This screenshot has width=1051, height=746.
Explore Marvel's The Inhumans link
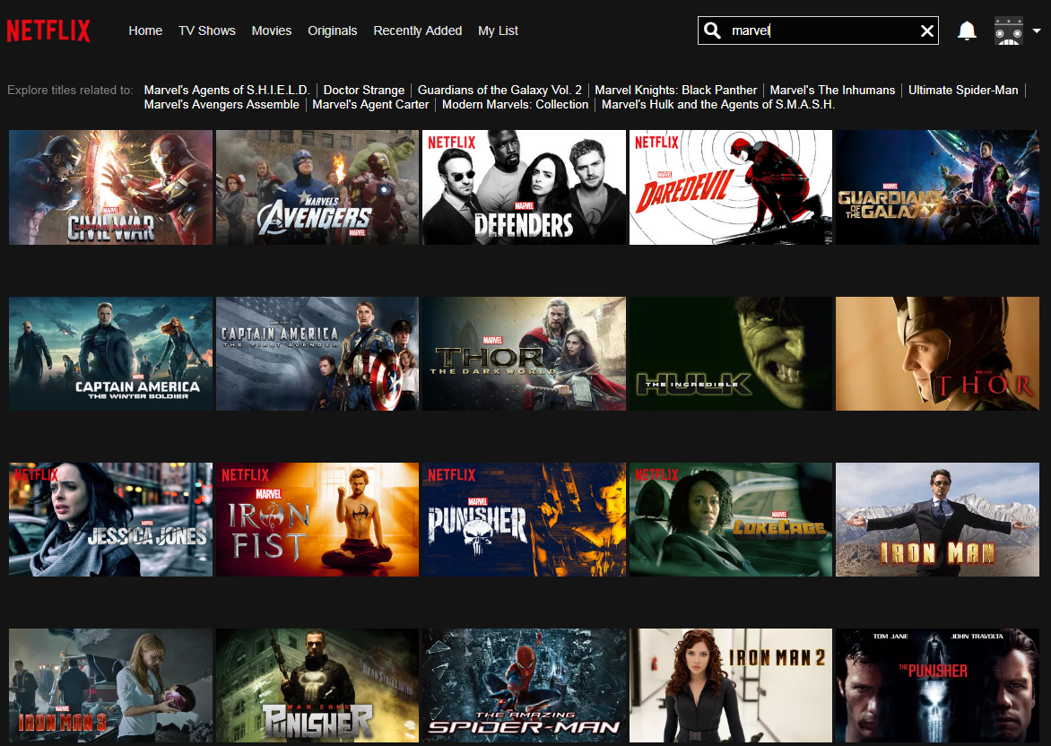coord(832,90)
